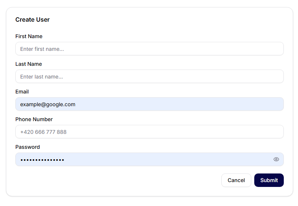Click the example@google.com email text

(48, 104)
